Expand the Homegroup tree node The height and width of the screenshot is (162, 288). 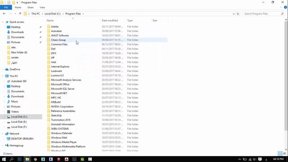pyautogui.click(x=3, y=145)
